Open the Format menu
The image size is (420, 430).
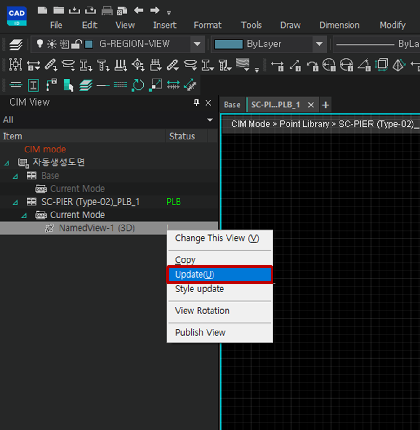207,25
